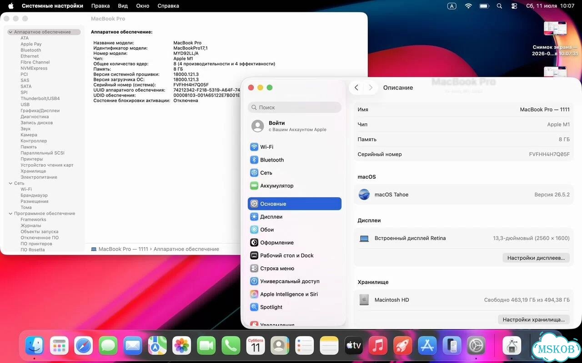Open Wi-Fi settings in the sidebar
The width and height of the screenshot is (582, 363).
(x=294, y=147)
